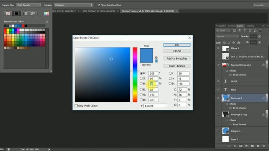
Task: Click the create new group folder icon
Action: 252,146
